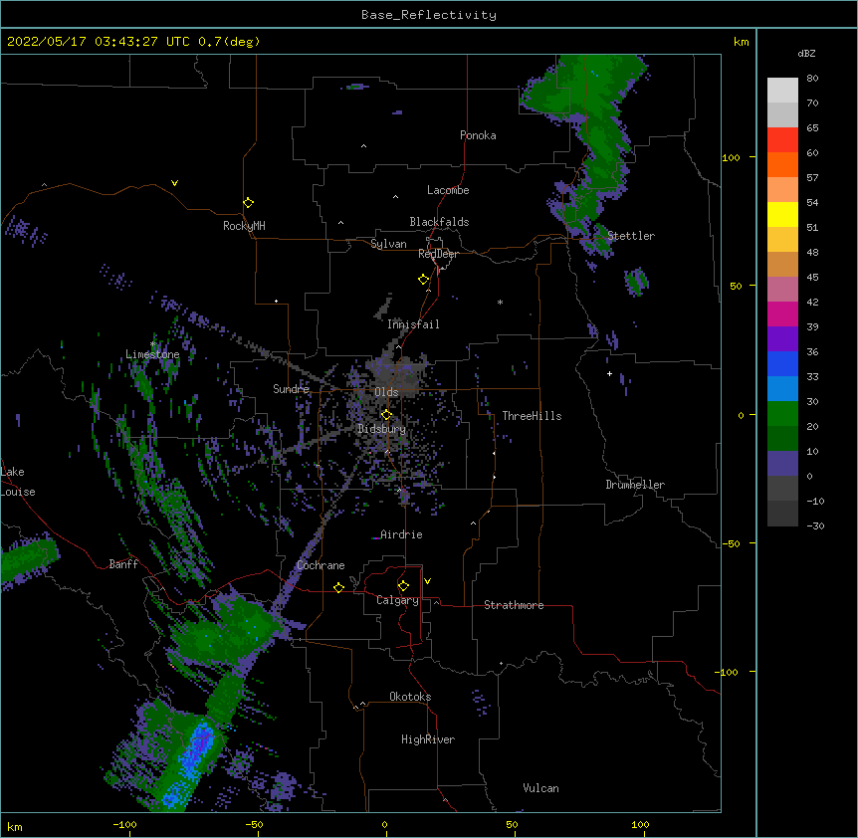Pick the violet 36-39 dBZ legend swatch
Screen dimensions: 858x838
(x=782, y=339)
